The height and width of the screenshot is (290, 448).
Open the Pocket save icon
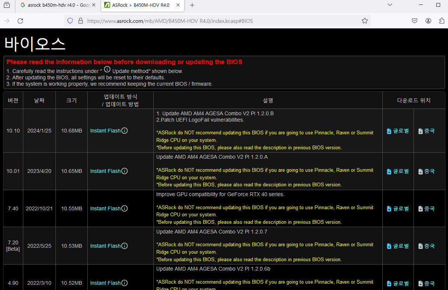point(415,21)
